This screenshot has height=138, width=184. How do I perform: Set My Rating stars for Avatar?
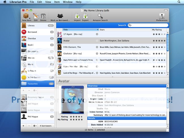pyautogui.click(x=159, y=40)
